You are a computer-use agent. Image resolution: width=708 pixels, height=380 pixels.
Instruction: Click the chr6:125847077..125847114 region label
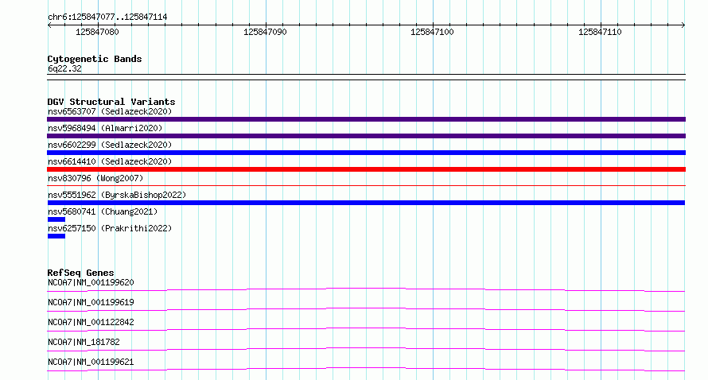click(107, 17)
